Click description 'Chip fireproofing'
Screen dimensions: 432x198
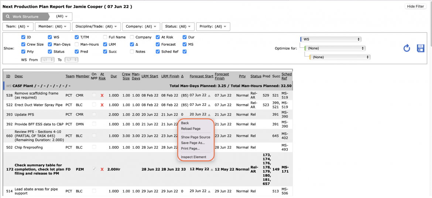tap(29, 147)
